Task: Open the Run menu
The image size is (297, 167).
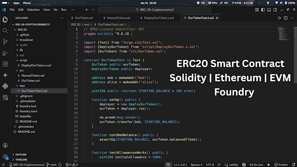Action: coord(64,10)
